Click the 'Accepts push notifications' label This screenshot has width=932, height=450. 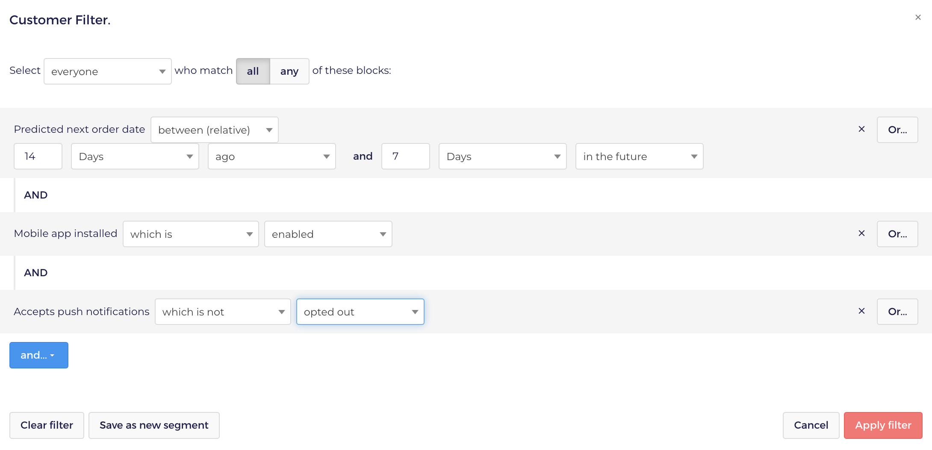coord(82,312)
